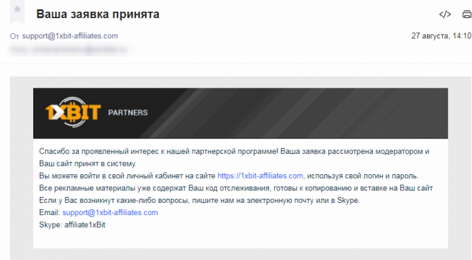Screen dimensions: 472x260
Task: Click the Skype: label in the message
Action: tap(51, 225)
